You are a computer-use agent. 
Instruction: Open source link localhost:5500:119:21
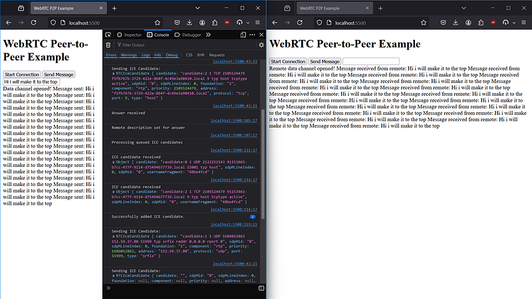click(234, 224)
